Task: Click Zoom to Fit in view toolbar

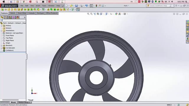Action: pos(88,14)
